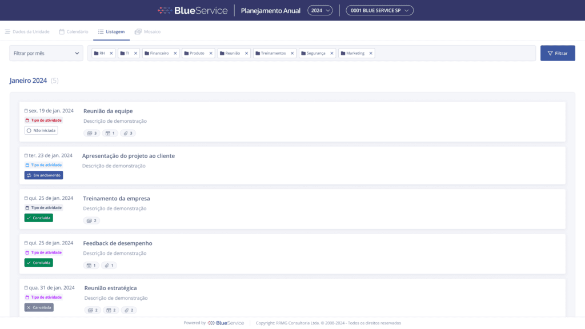Select the Listagem tab
The width and height of the screenshot is (585, 329).
[111, 32]
